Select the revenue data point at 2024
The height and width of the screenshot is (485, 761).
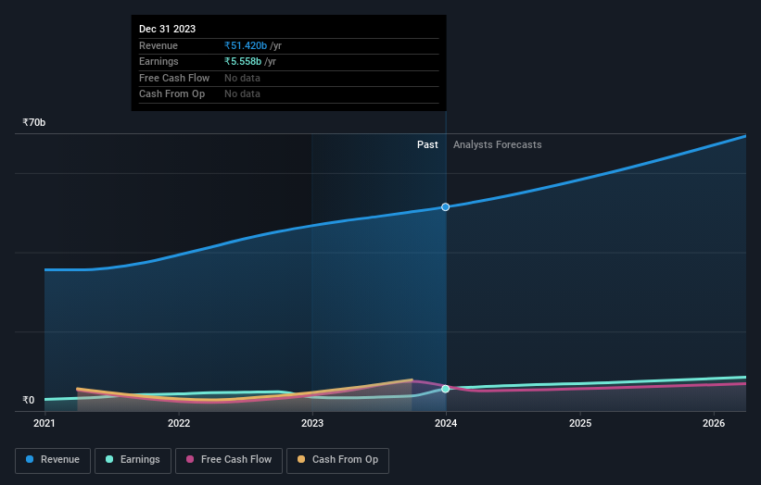coord(445,207)
